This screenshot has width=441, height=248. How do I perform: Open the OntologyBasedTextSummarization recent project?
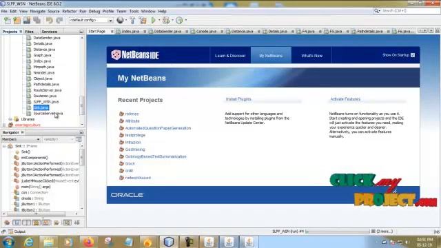click(x=156, y=156)
